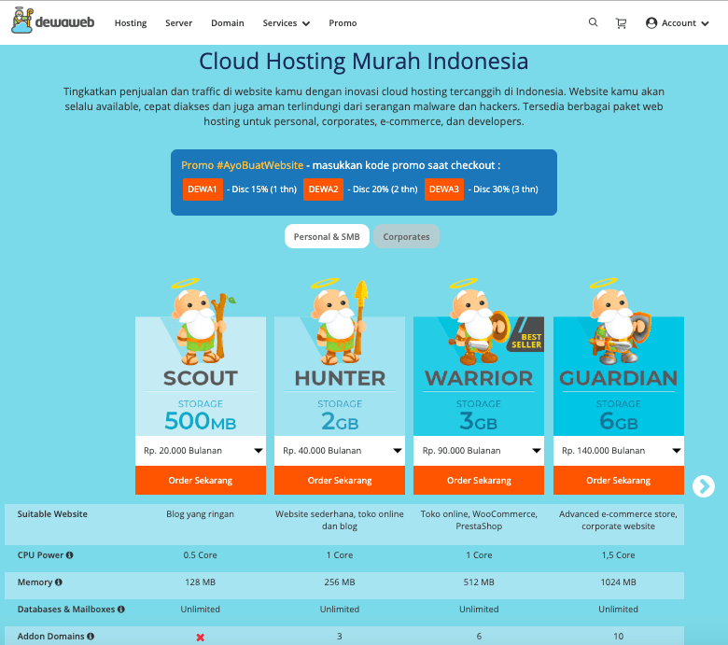This screenshot has width=728, height=645.
Task: Click the DEWA1 promo code badge
Action: (x=203, y=189)
